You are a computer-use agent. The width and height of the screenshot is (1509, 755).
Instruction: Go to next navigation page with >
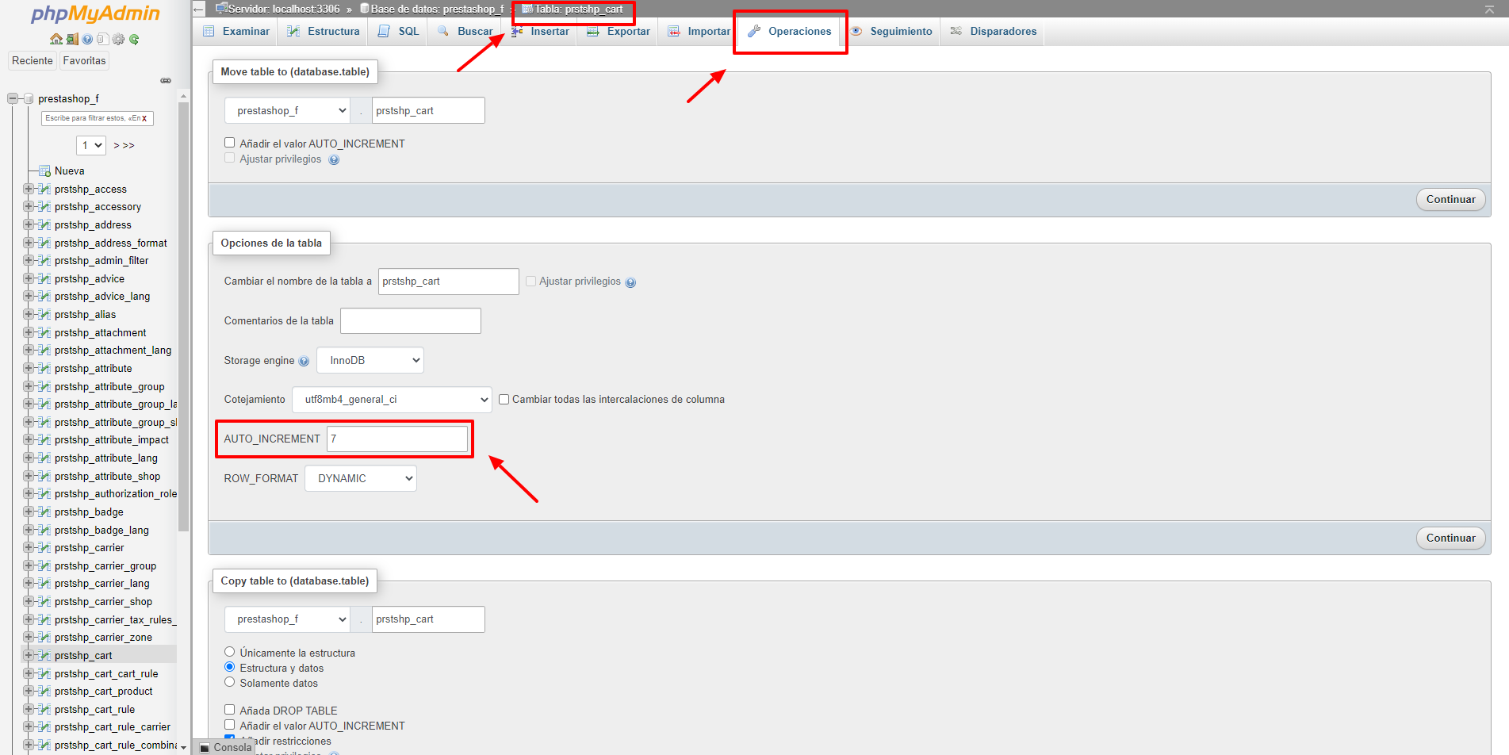pyautogui.click(x=117, y=145)
